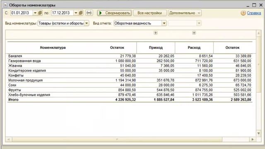Image resolution: width=265 pixels, height=149 pixels.
Task: Click cell value 17 400,50
Action: coord(205,75)
